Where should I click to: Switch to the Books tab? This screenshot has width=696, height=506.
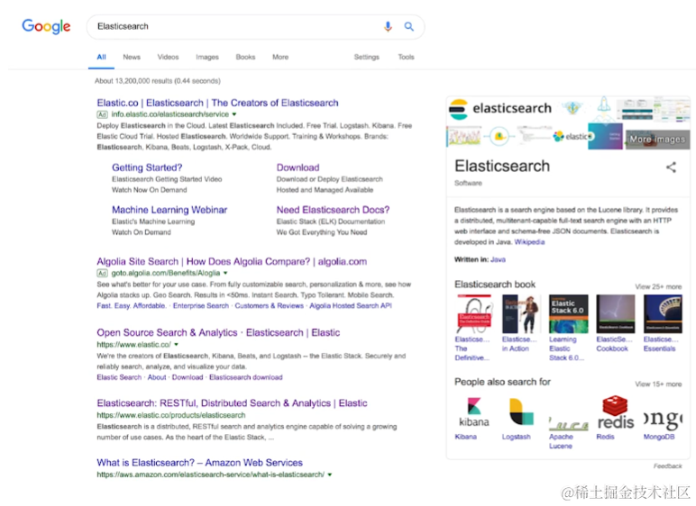point(245,57)
